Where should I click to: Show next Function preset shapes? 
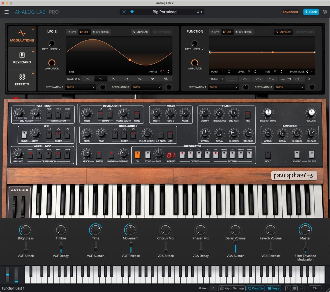(309, 79)
